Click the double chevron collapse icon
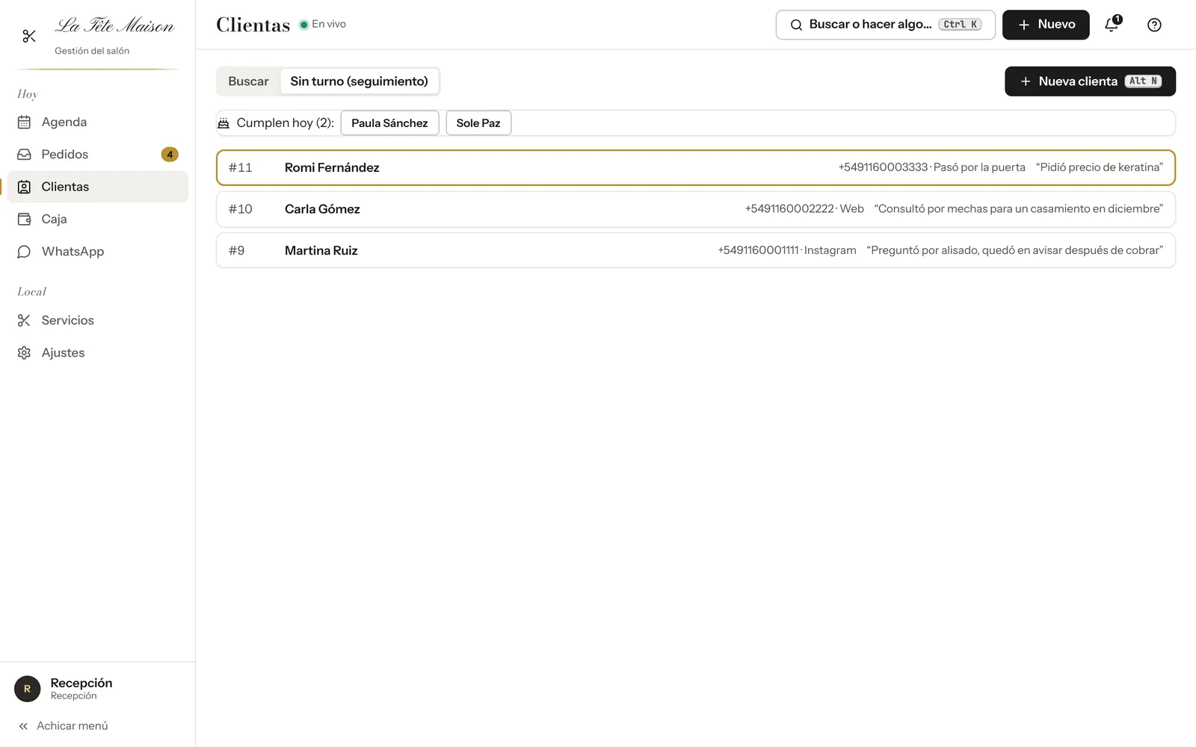 [x=23, y=726]
